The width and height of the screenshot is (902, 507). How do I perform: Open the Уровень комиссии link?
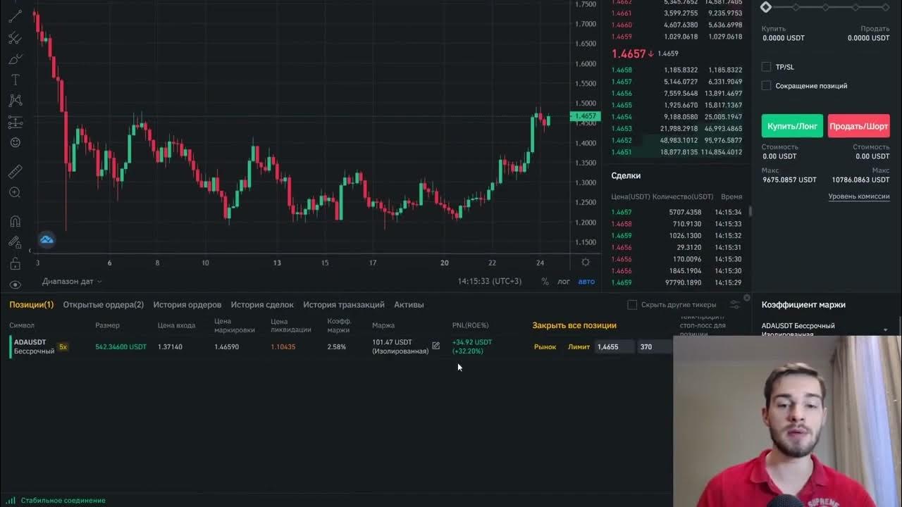pyautogui.click(x=859, y=196)
